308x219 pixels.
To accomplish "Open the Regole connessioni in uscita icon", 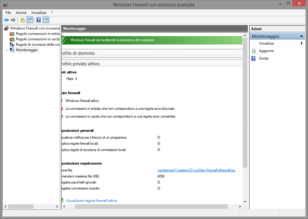I will [12, 39].
